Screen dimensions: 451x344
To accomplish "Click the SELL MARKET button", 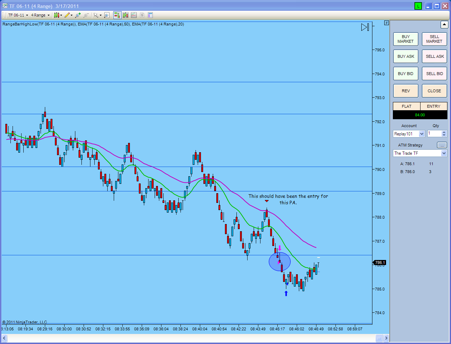I will (x=434, y=39).
